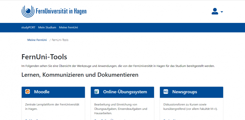This screenshot has width=245, height=120.
Task: Click the Online-Übungssystem checkbox icon
Action: click(96, 92)
